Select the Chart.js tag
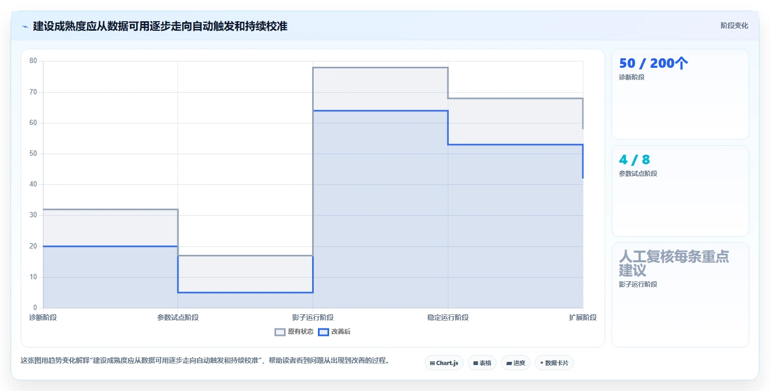Screen dimensions: 770x391 tap(444, 363)
